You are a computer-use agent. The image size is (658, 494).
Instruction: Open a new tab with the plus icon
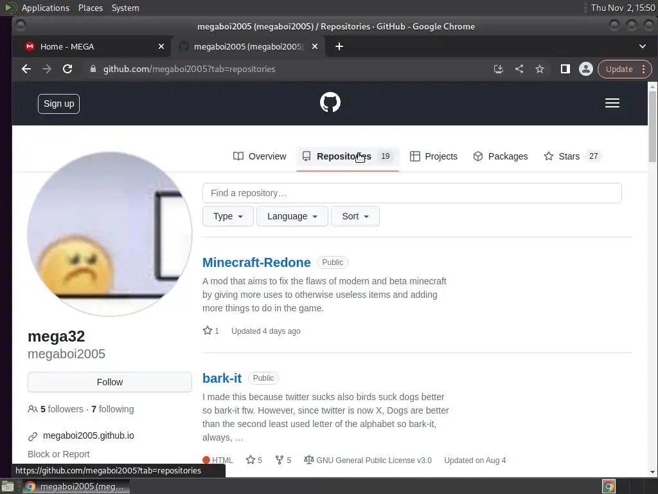pyautogui.click(x=339, y=46)
